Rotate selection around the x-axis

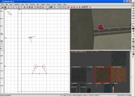(11, 7)
